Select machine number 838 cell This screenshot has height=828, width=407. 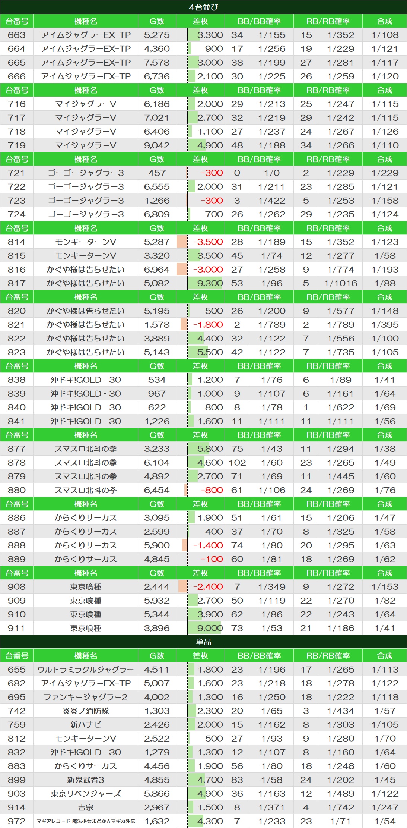(x=17, y=380)
